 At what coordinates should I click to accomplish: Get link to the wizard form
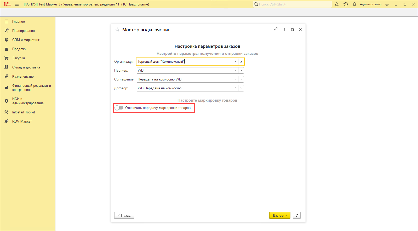276,30
